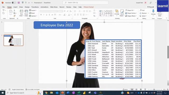169x95 pixels.
Task: Switch to Slide Sorter view
Action: (136, 89)
